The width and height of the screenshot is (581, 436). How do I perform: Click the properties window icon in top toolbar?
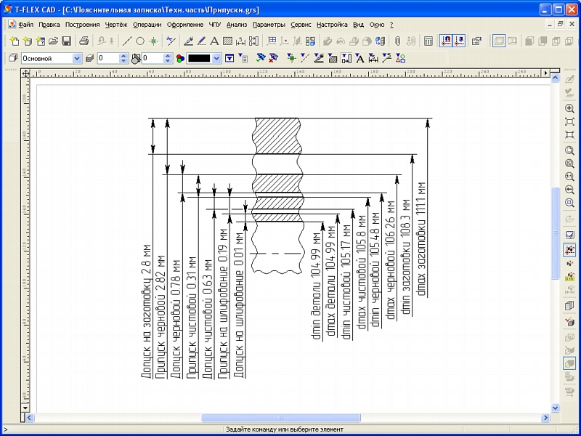pyautogui.click(x=476, y=41)
